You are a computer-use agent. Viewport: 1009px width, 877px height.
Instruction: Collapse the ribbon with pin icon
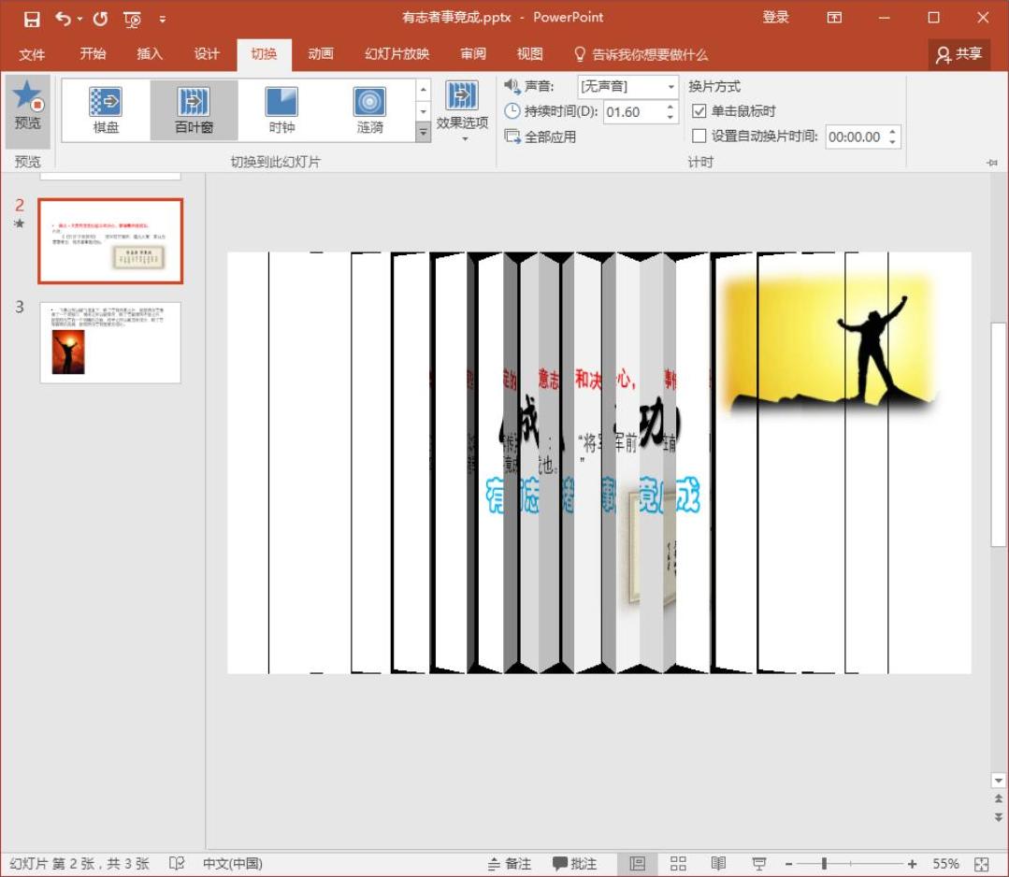tap(992, 163)
